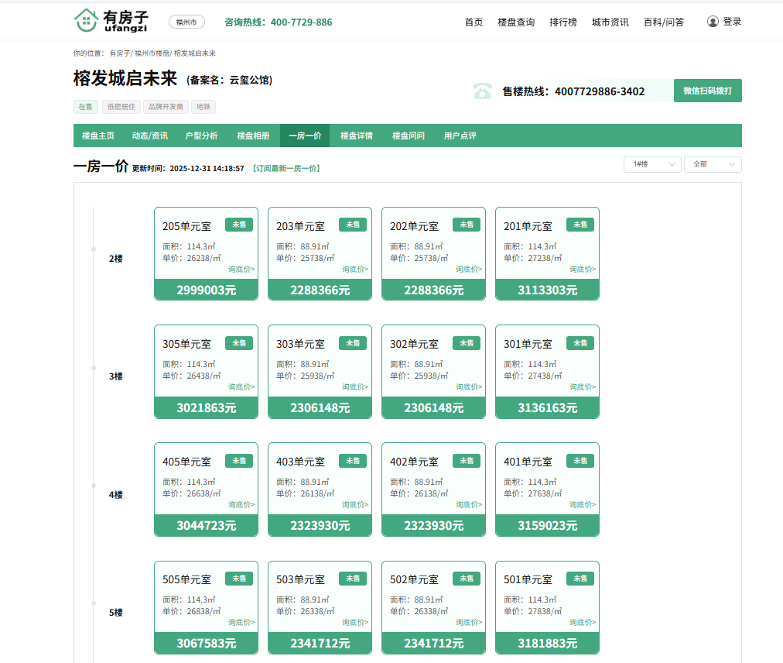
Task: Expand the 1#楼 building dropdown
Action: tap(652, 164)
